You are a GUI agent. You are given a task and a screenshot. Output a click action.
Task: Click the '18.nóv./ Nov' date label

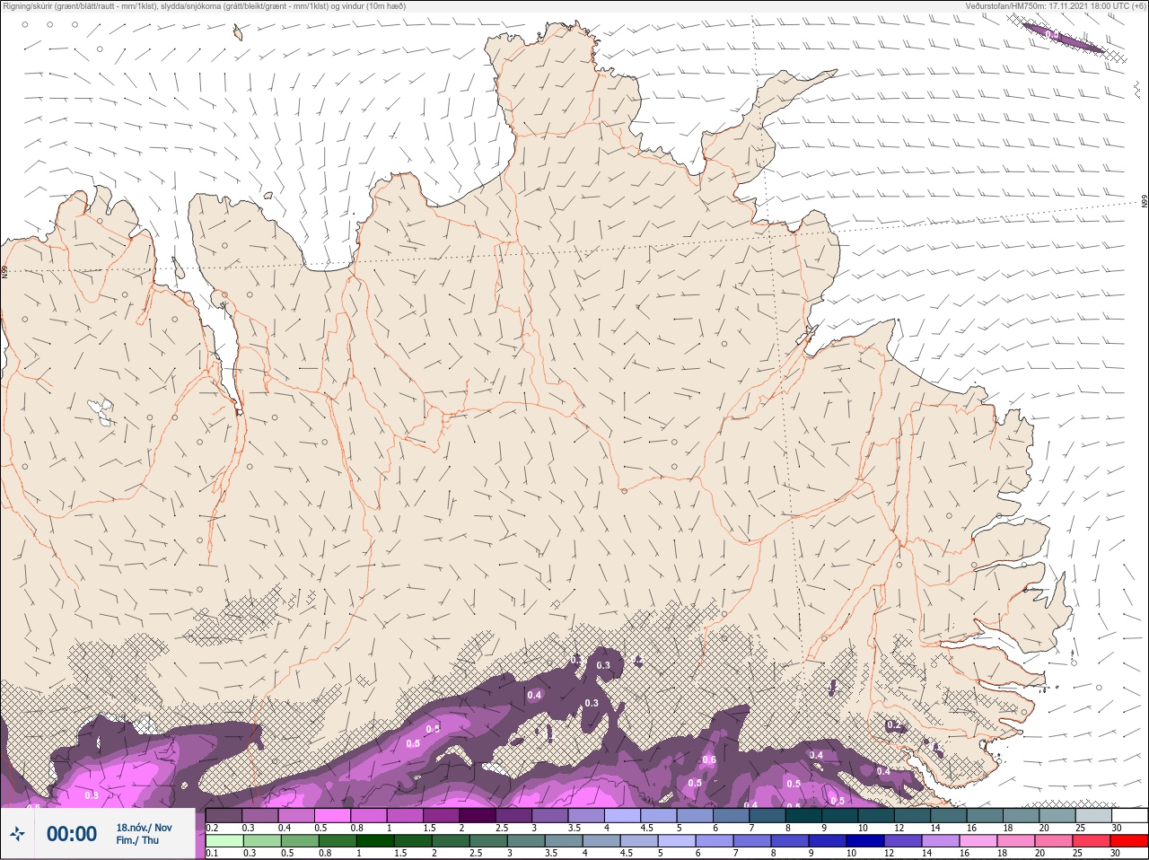pos(144,828)
